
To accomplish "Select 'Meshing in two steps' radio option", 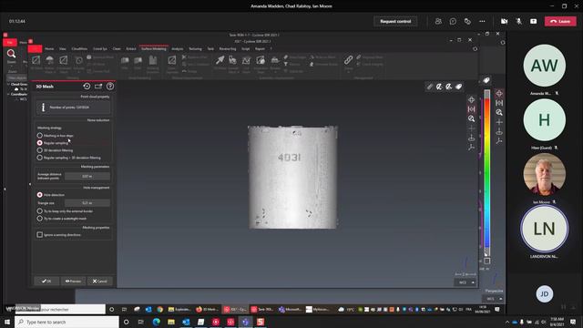I will [x=40, y=136].
